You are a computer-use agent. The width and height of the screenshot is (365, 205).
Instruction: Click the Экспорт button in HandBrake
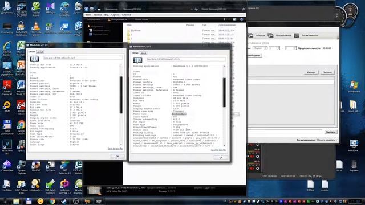pyautogui.click(x=327, y=72)
